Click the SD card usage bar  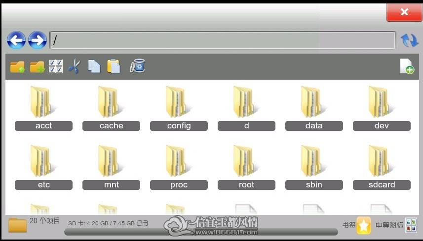pyautogui.click(x=201, y=232)
